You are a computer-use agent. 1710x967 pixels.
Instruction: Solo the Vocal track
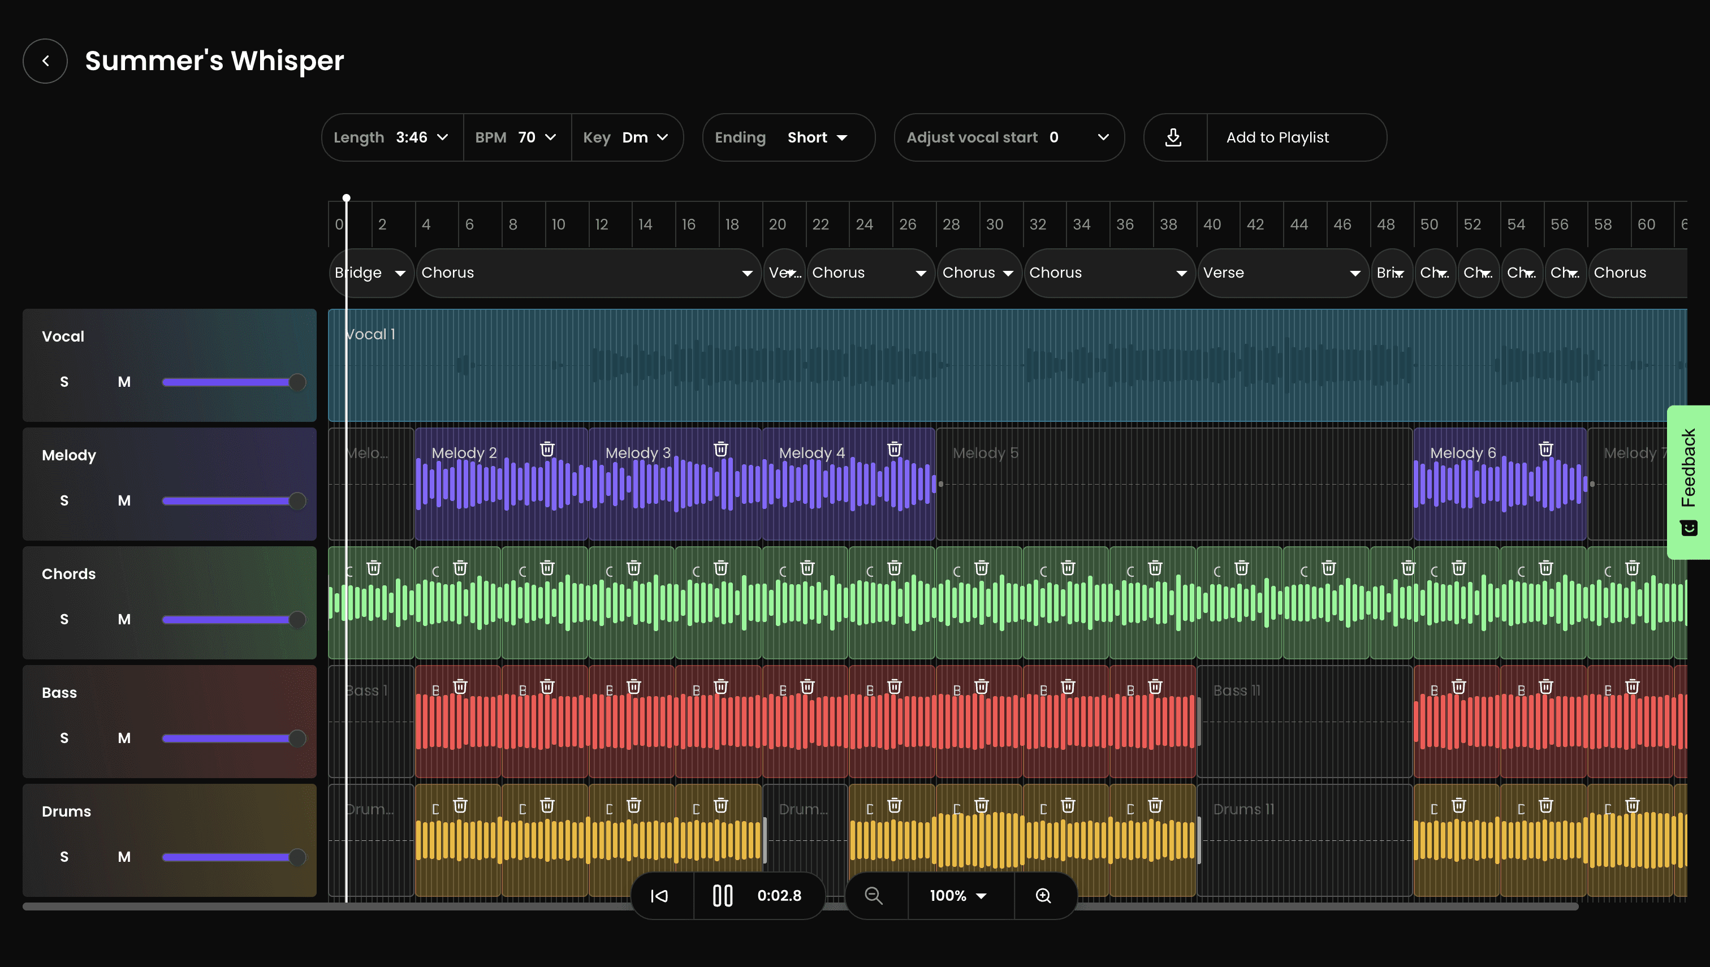[64, 382]
